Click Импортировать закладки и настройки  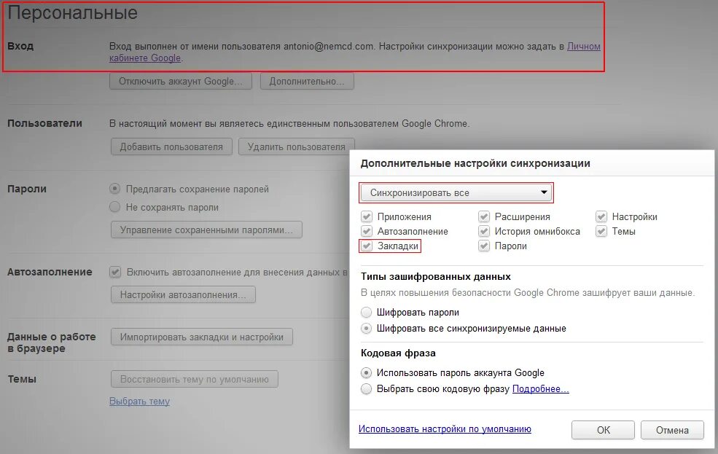pyautogui.click(x=200, y=337)
